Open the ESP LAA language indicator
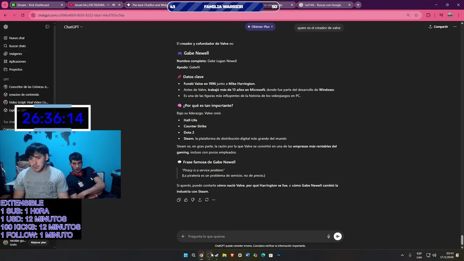The width and height of the screenshot is (464, 261). (419, 255)
